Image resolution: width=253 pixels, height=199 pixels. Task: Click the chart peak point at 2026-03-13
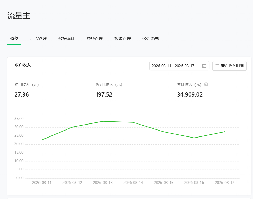click(103, 121)
